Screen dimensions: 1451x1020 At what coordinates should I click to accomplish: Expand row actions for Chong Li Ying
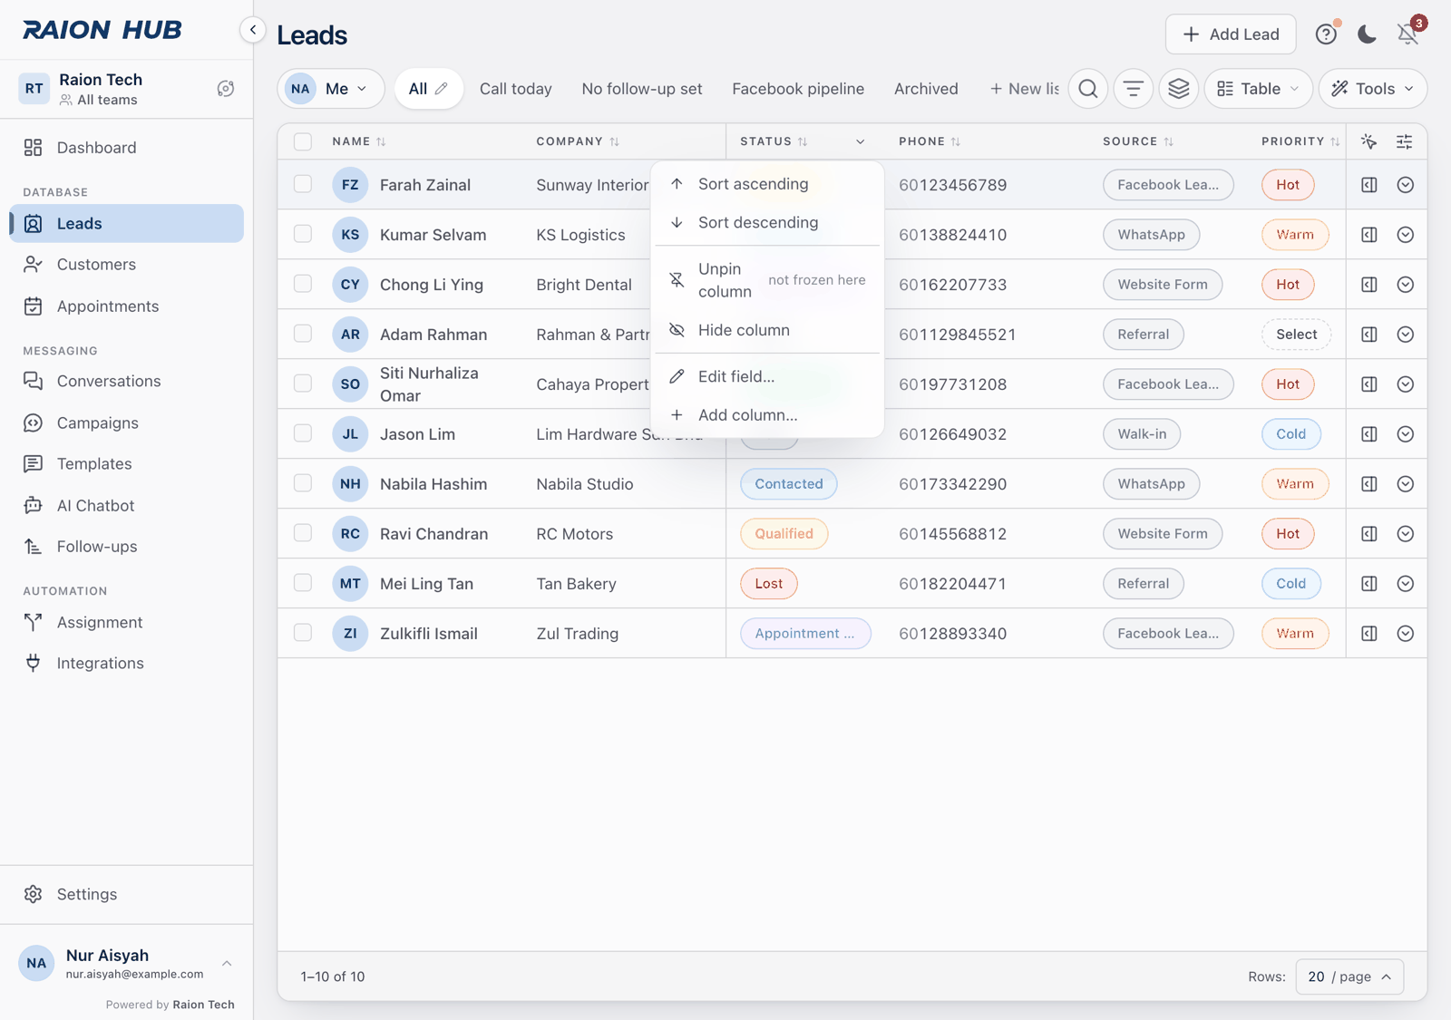(x=1406, y=285)
